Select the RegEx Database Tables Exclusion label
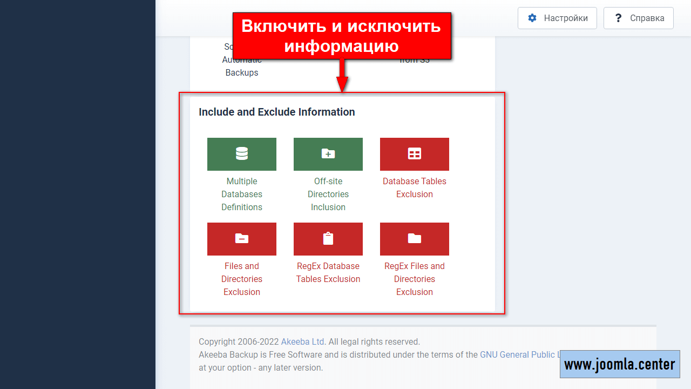Image resolution: width=691 pixels, height=389 pixels. coord(328,272)
